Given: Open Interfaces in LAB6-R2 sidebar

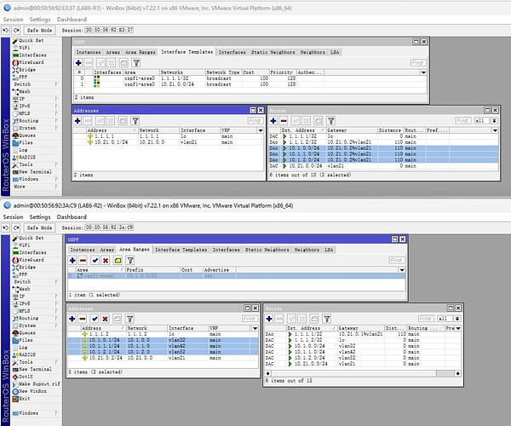Looking at the screenshot, I should click(29, 252).
